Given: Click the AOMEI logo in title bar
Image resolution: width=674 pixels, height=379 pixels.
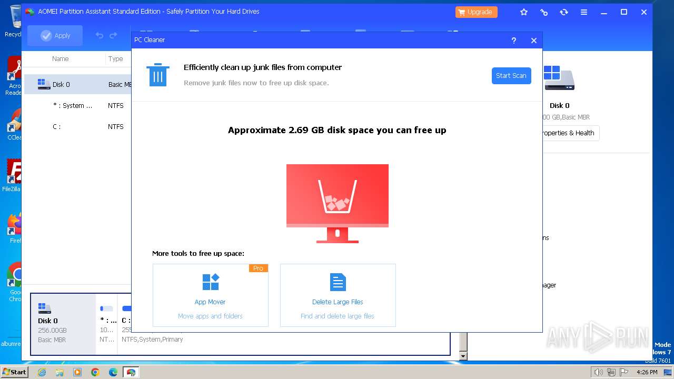Looking at the screenshot, I should click(x=30, y=12).
